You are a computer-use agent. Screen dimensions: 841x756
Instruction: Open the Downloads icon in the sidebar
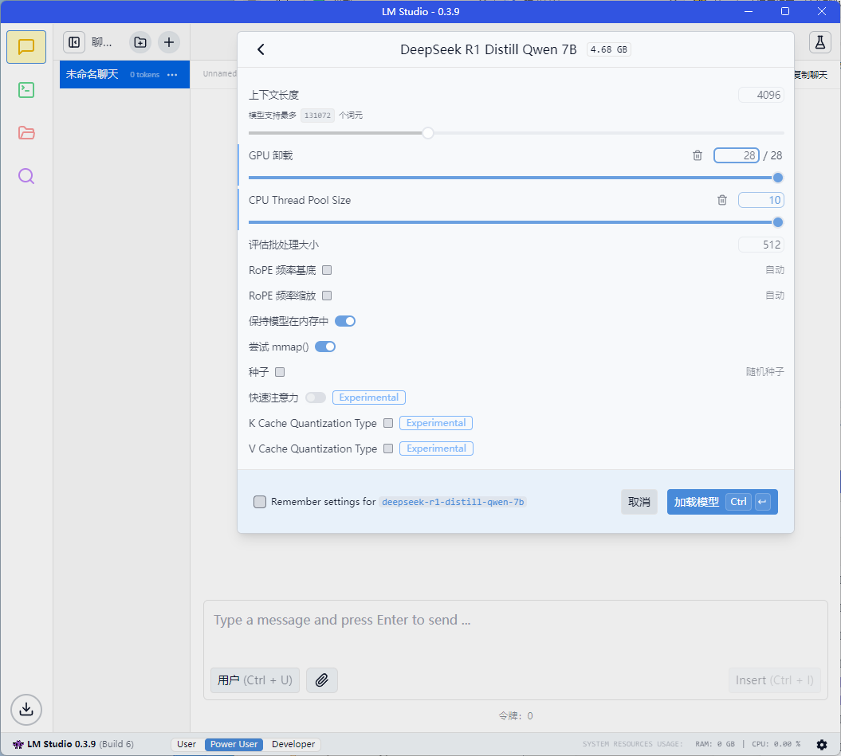click(26, 709)
